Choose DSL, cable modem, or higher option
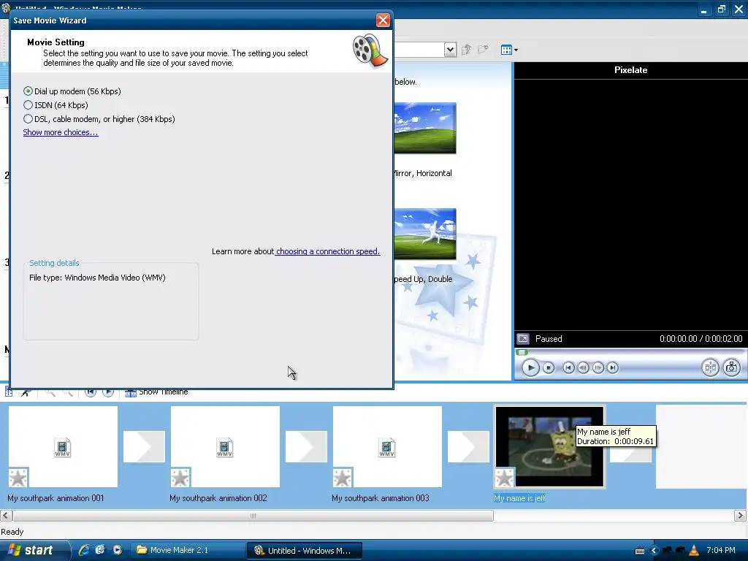 point(99,119)
